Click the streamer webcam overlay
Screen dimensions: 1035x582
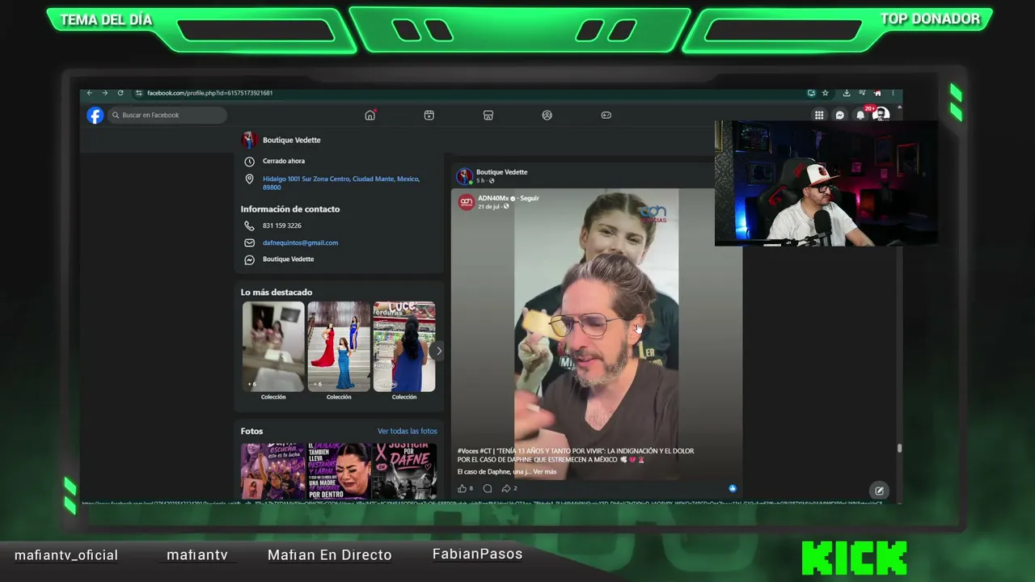(x=826, y=183)
